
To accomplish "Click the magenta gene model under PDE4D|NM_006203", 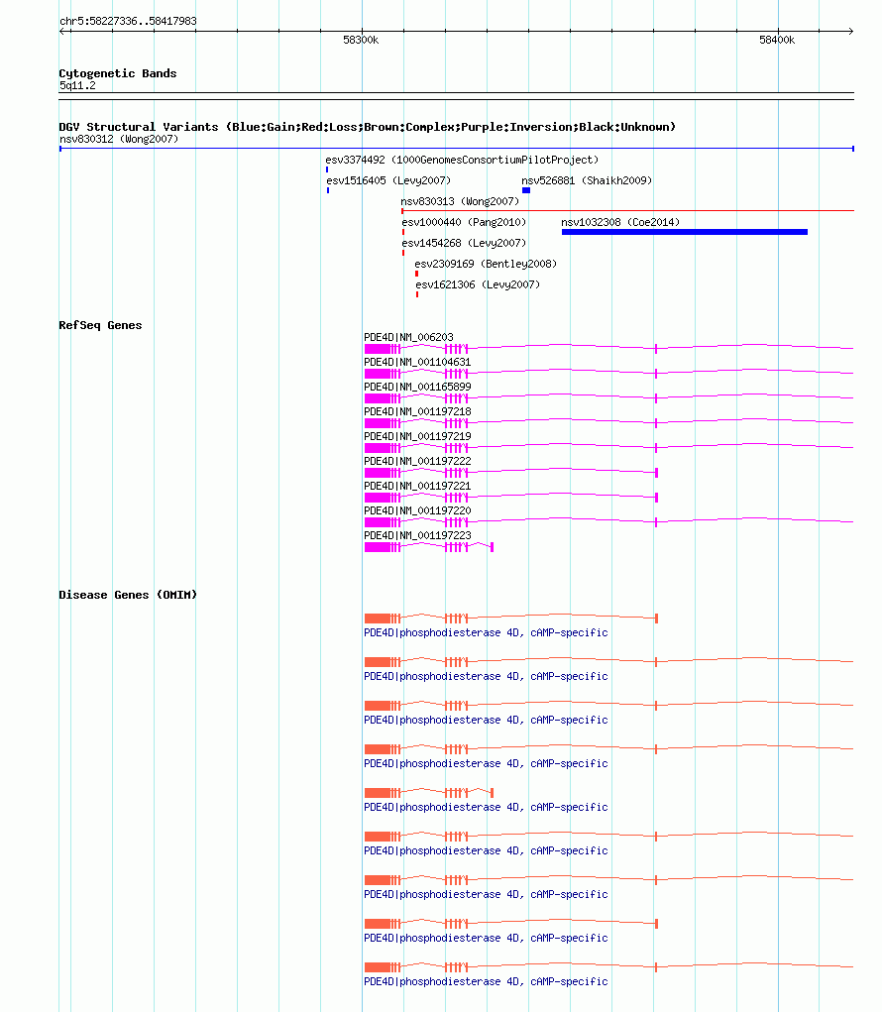I will coord(608,349).
